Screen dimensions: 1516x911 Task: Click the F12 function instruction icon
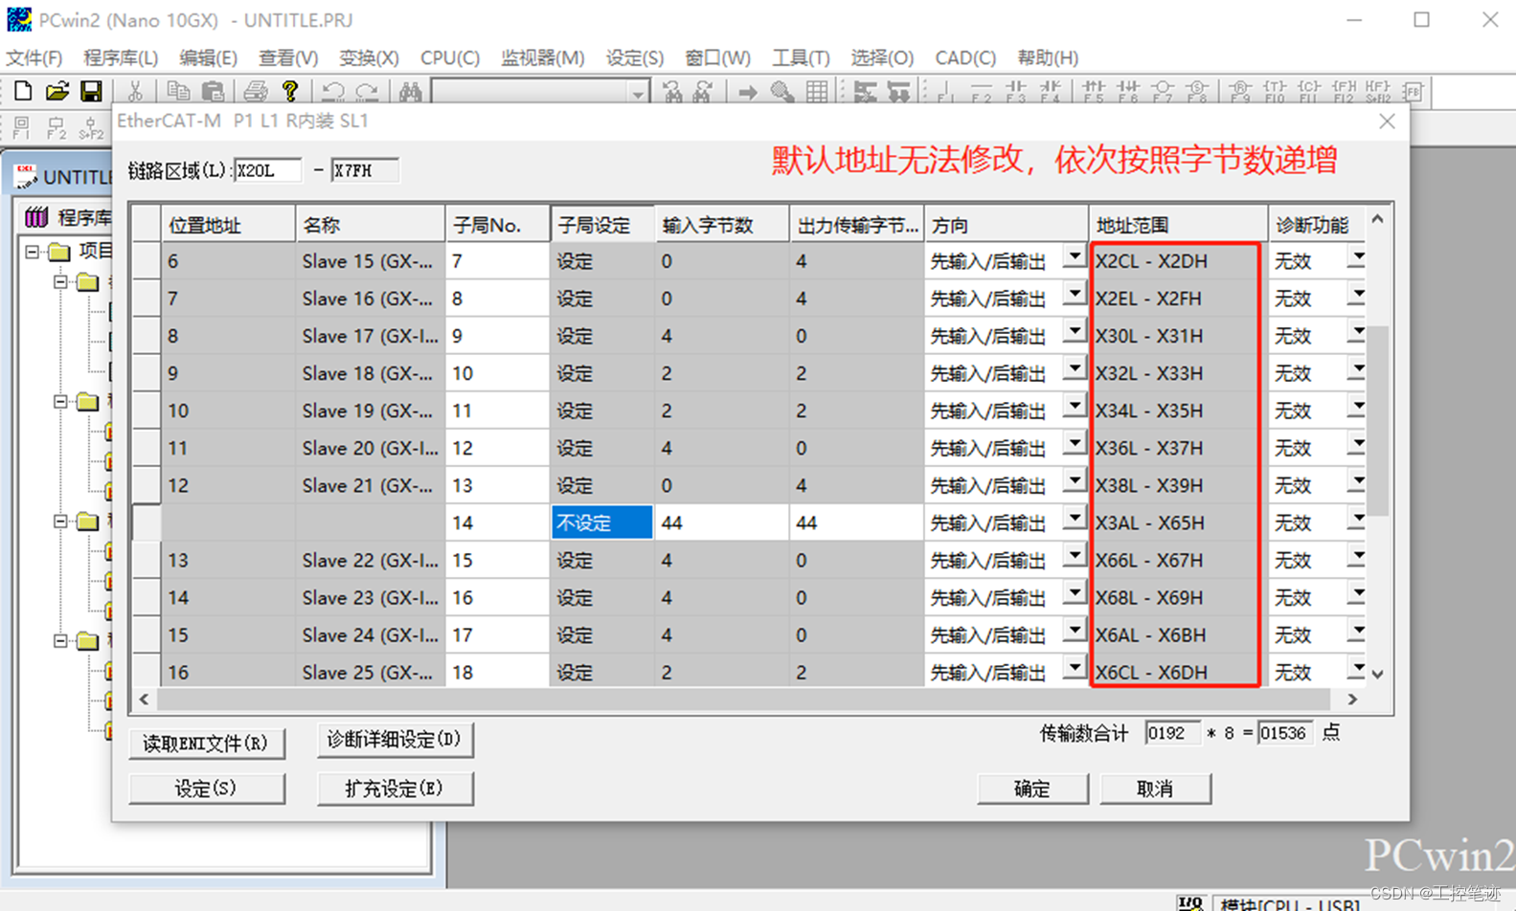click(x=1344, y=92)
